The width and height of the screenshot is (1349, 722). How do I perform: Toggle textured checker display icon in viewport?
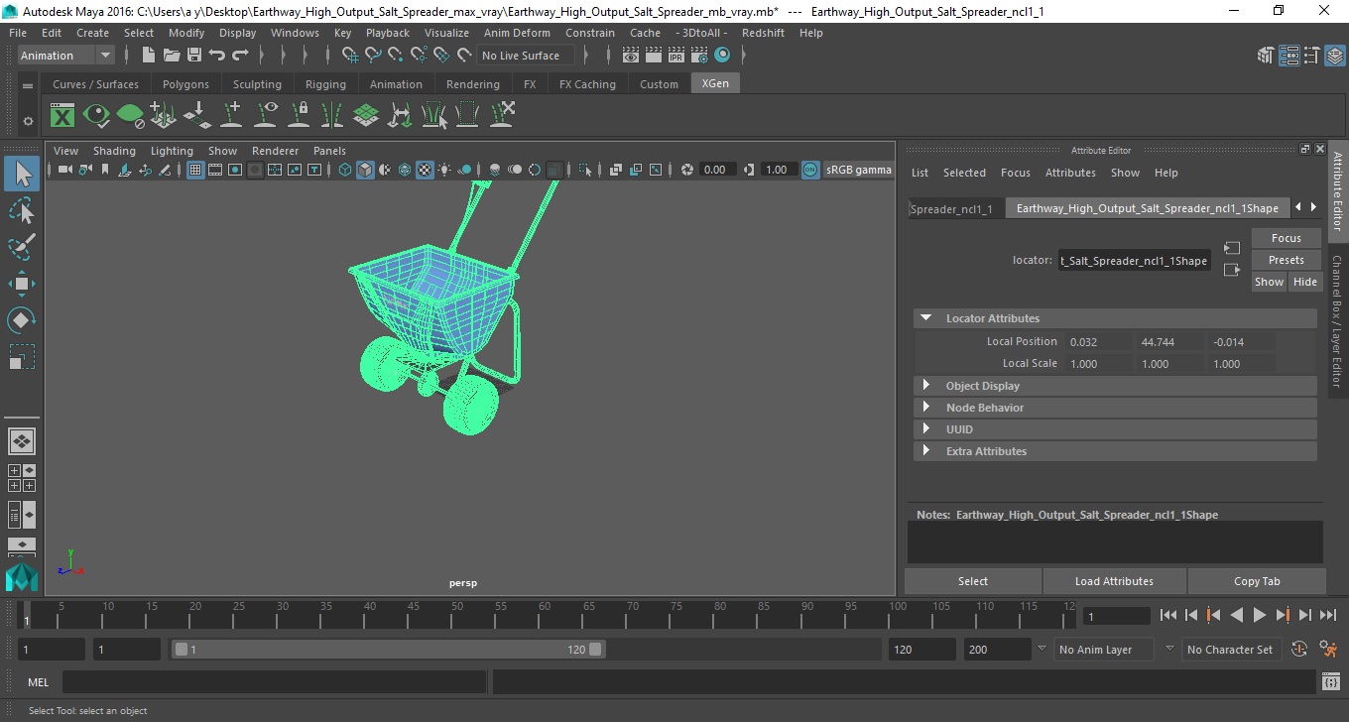pos(425,170)
